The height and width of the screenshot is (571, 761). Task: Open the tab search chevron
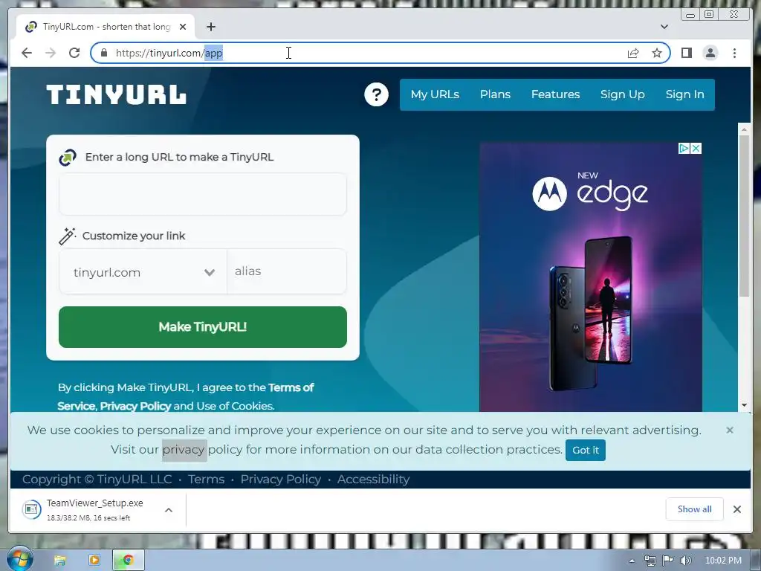coord(664,27)
